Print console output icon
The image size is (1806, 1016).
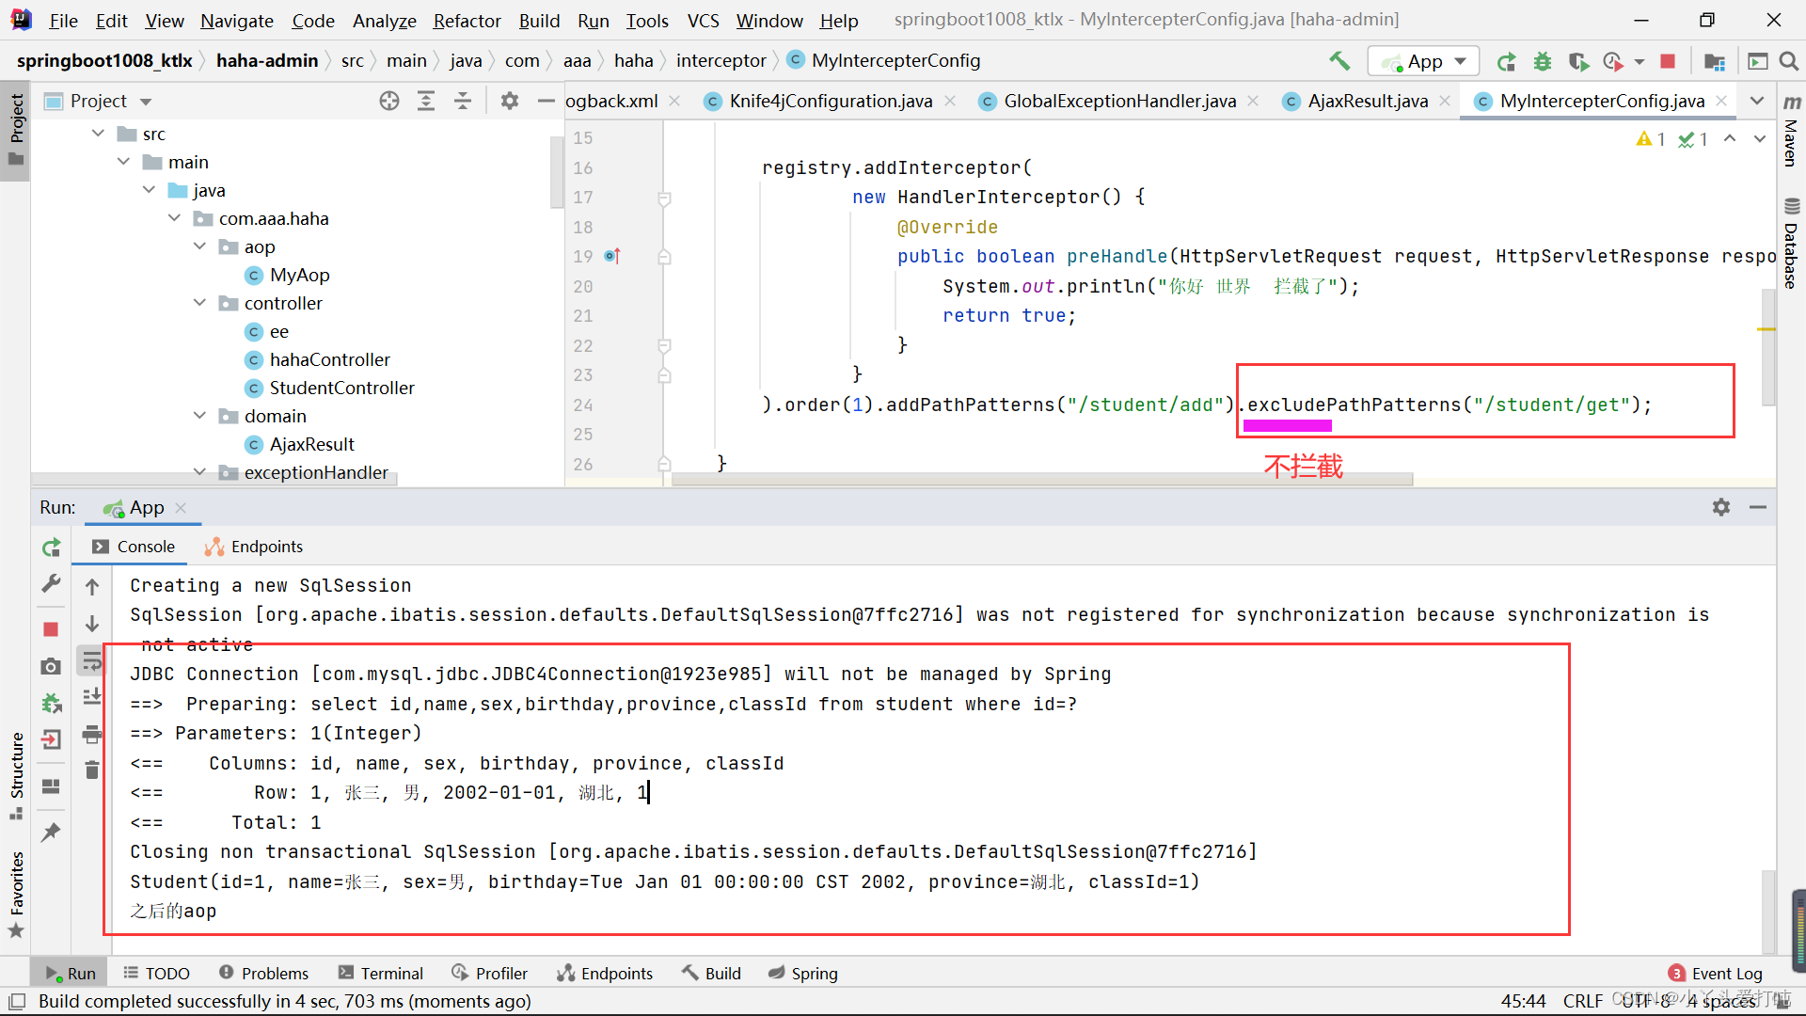(x=92, y=734)
